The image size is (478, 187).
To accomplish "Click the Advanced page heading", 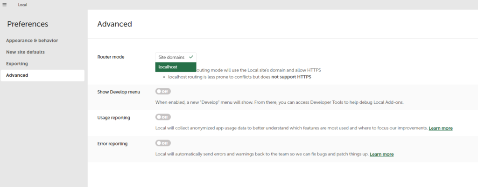I will (x=114, y=24).
